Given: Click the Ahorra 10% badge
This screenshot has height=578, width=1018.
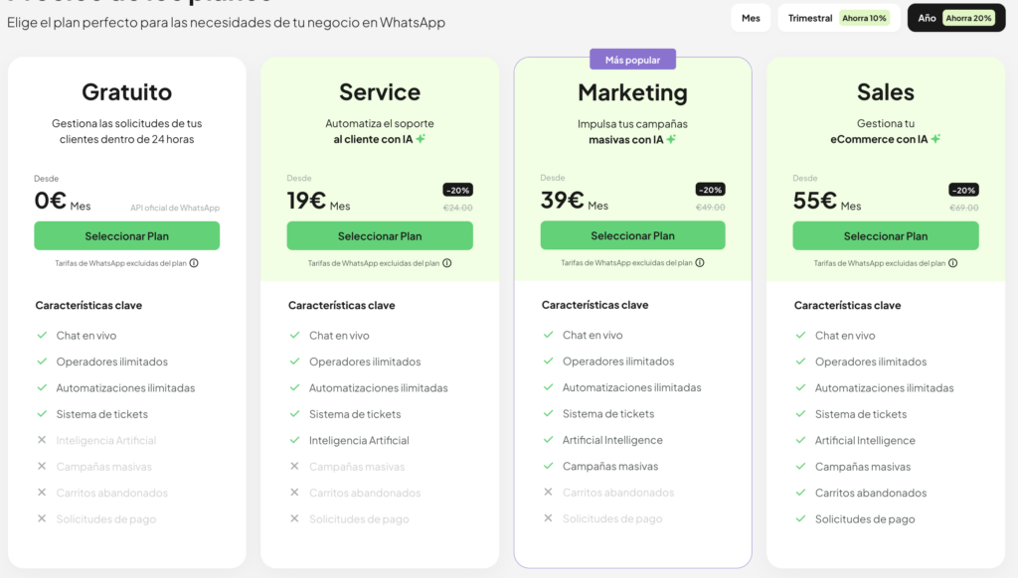Looking at the screenshot, I should click(864, 18).
